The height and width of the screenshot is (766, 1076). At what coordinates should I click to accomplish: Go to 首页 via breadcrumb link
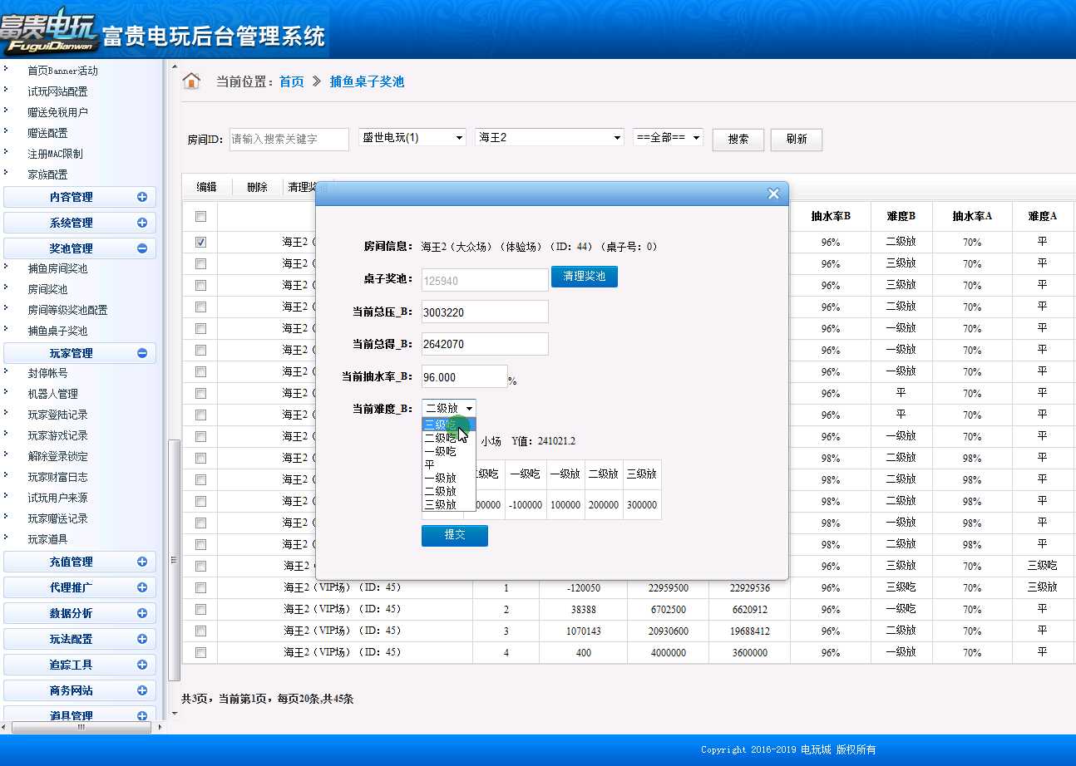(x=292, y=81)
